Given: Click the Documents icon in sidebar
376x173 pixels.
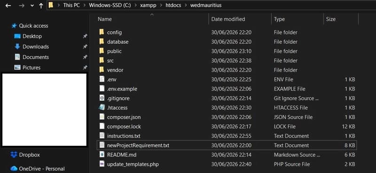Looking at the screenshot, I should (x=17, y=57).
